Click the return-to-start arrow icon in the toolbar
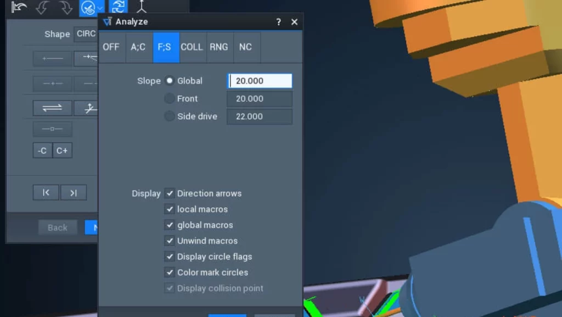 [x=19, y=7]
